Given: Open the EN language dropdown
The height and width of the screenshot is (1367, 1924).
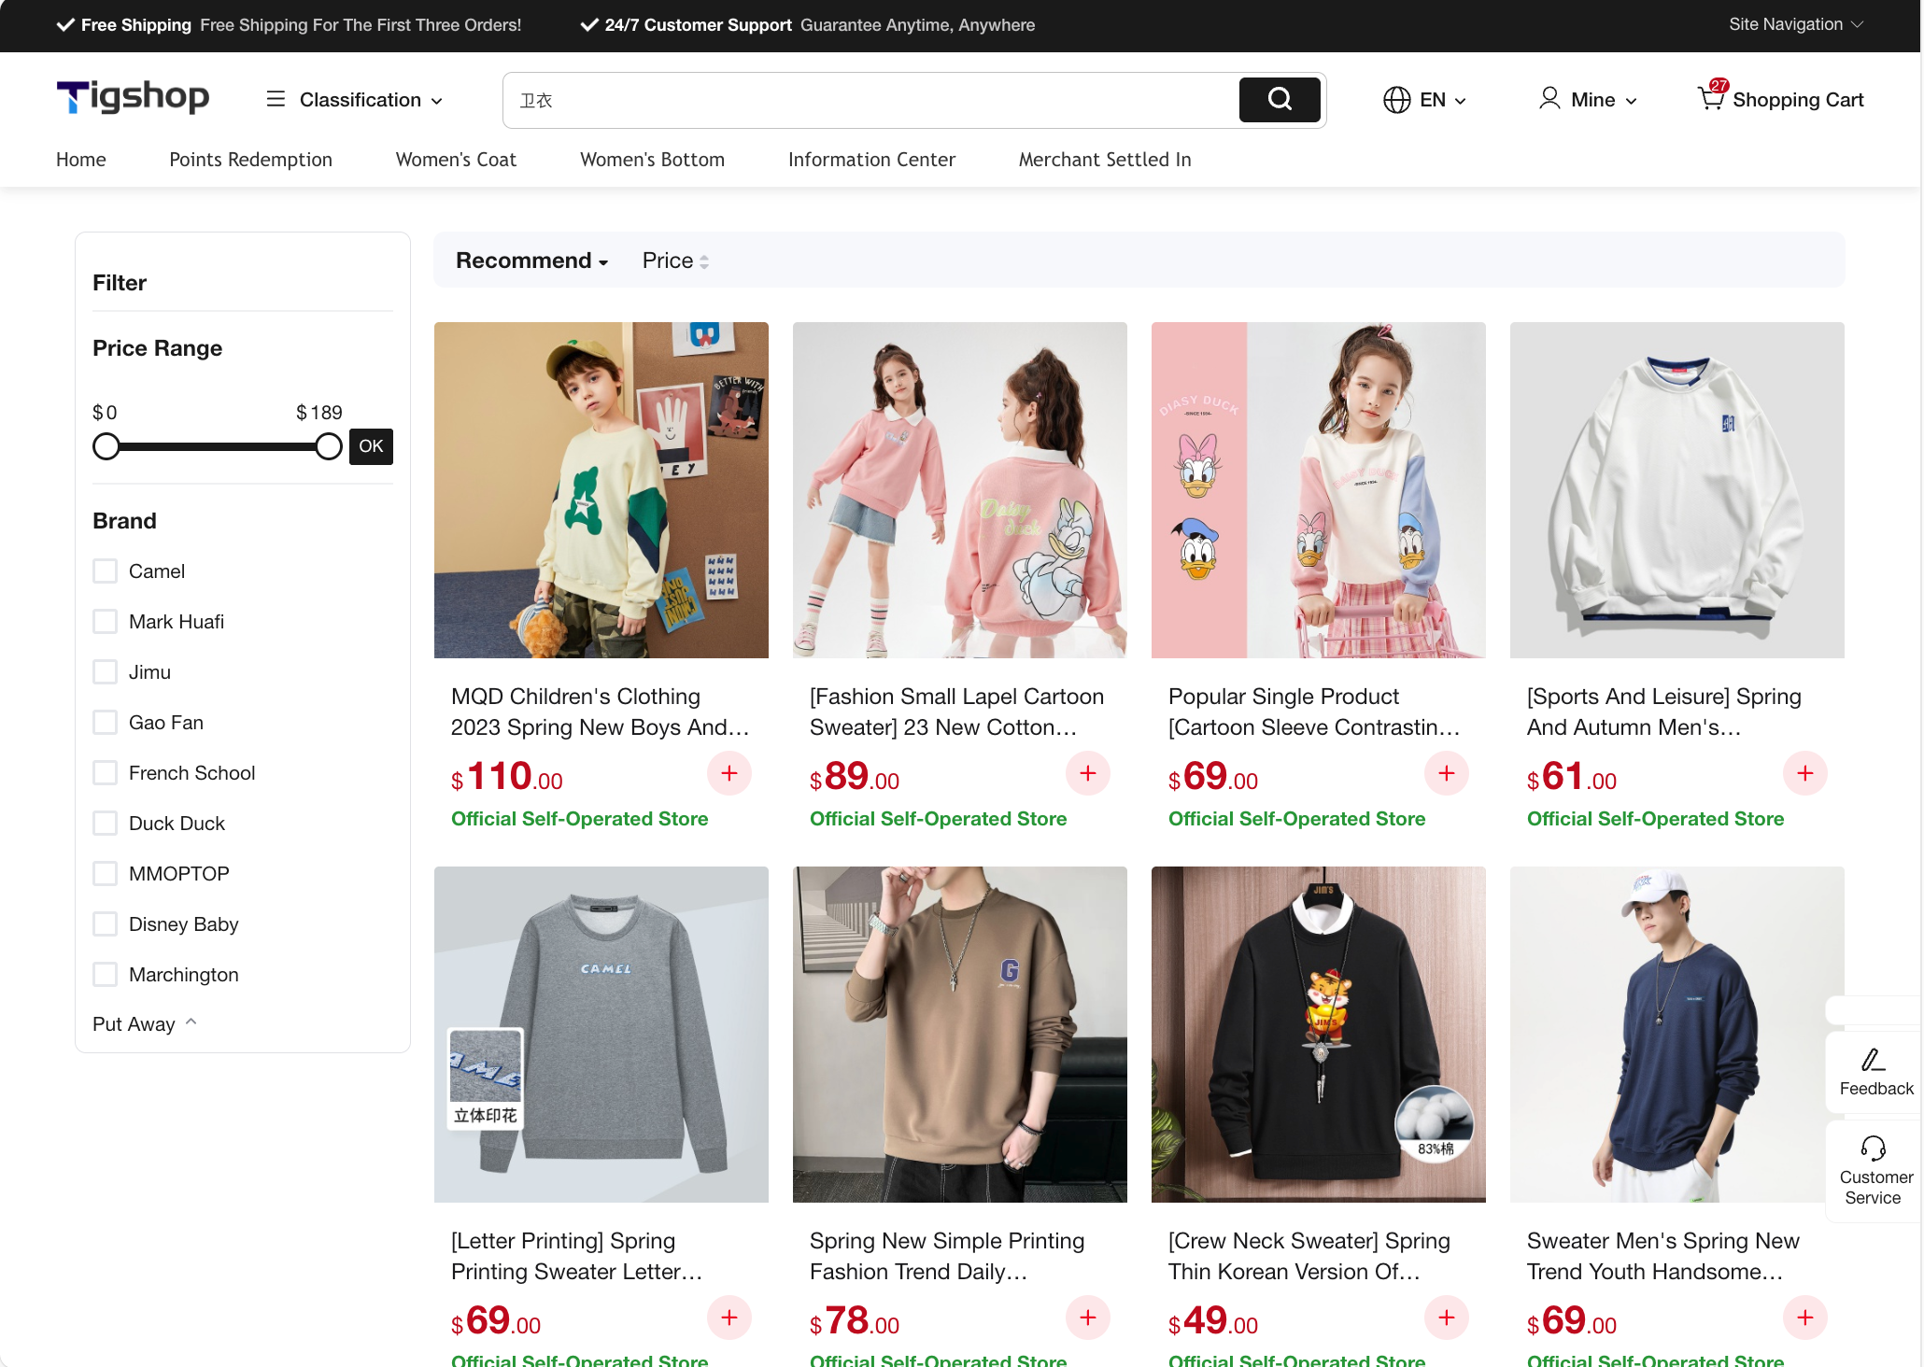Looking at the screenshot, I should tap(1424, 100).
